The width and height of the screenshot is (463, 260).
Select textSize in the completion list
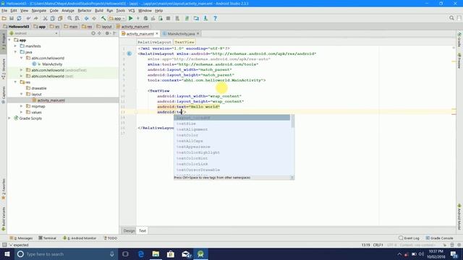pos(186,123)
